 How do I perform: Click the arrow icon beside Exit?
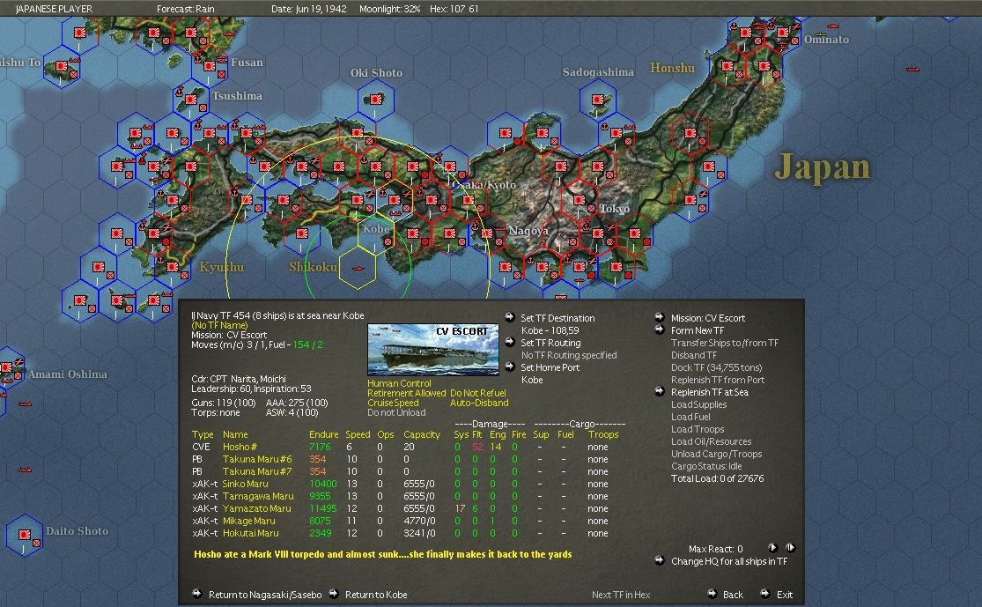click(x=765, y=594)
